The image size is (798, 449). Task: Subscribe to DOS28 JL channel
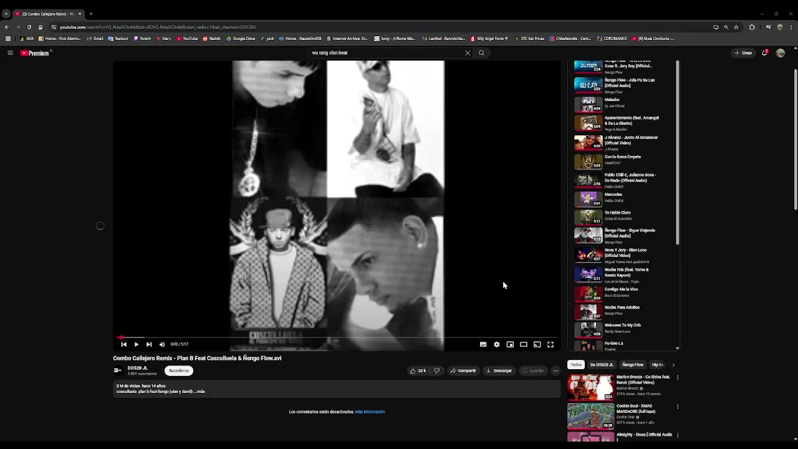click(179, 370)
